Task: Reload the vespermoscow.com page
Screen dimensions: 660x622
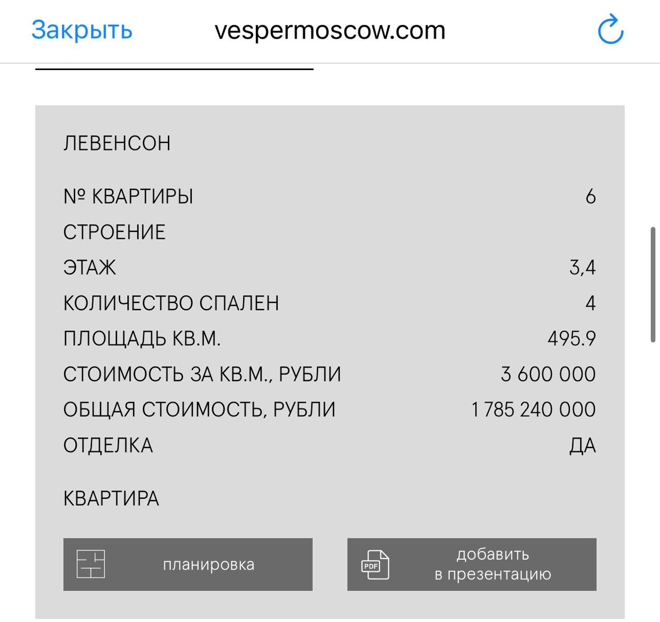Action: click(x=610, y=30)
